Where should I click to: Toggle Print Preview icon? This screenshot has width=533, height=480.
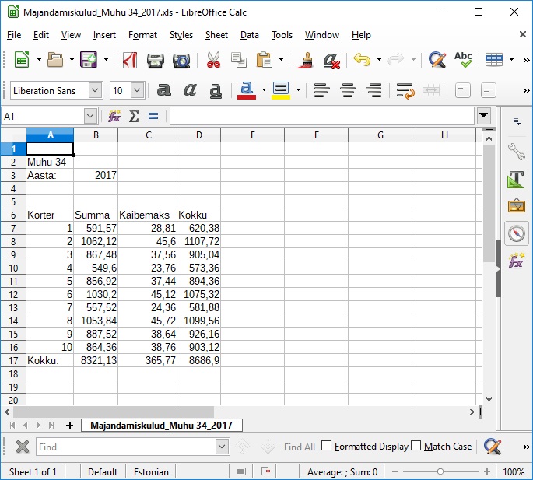pos(181,61)
